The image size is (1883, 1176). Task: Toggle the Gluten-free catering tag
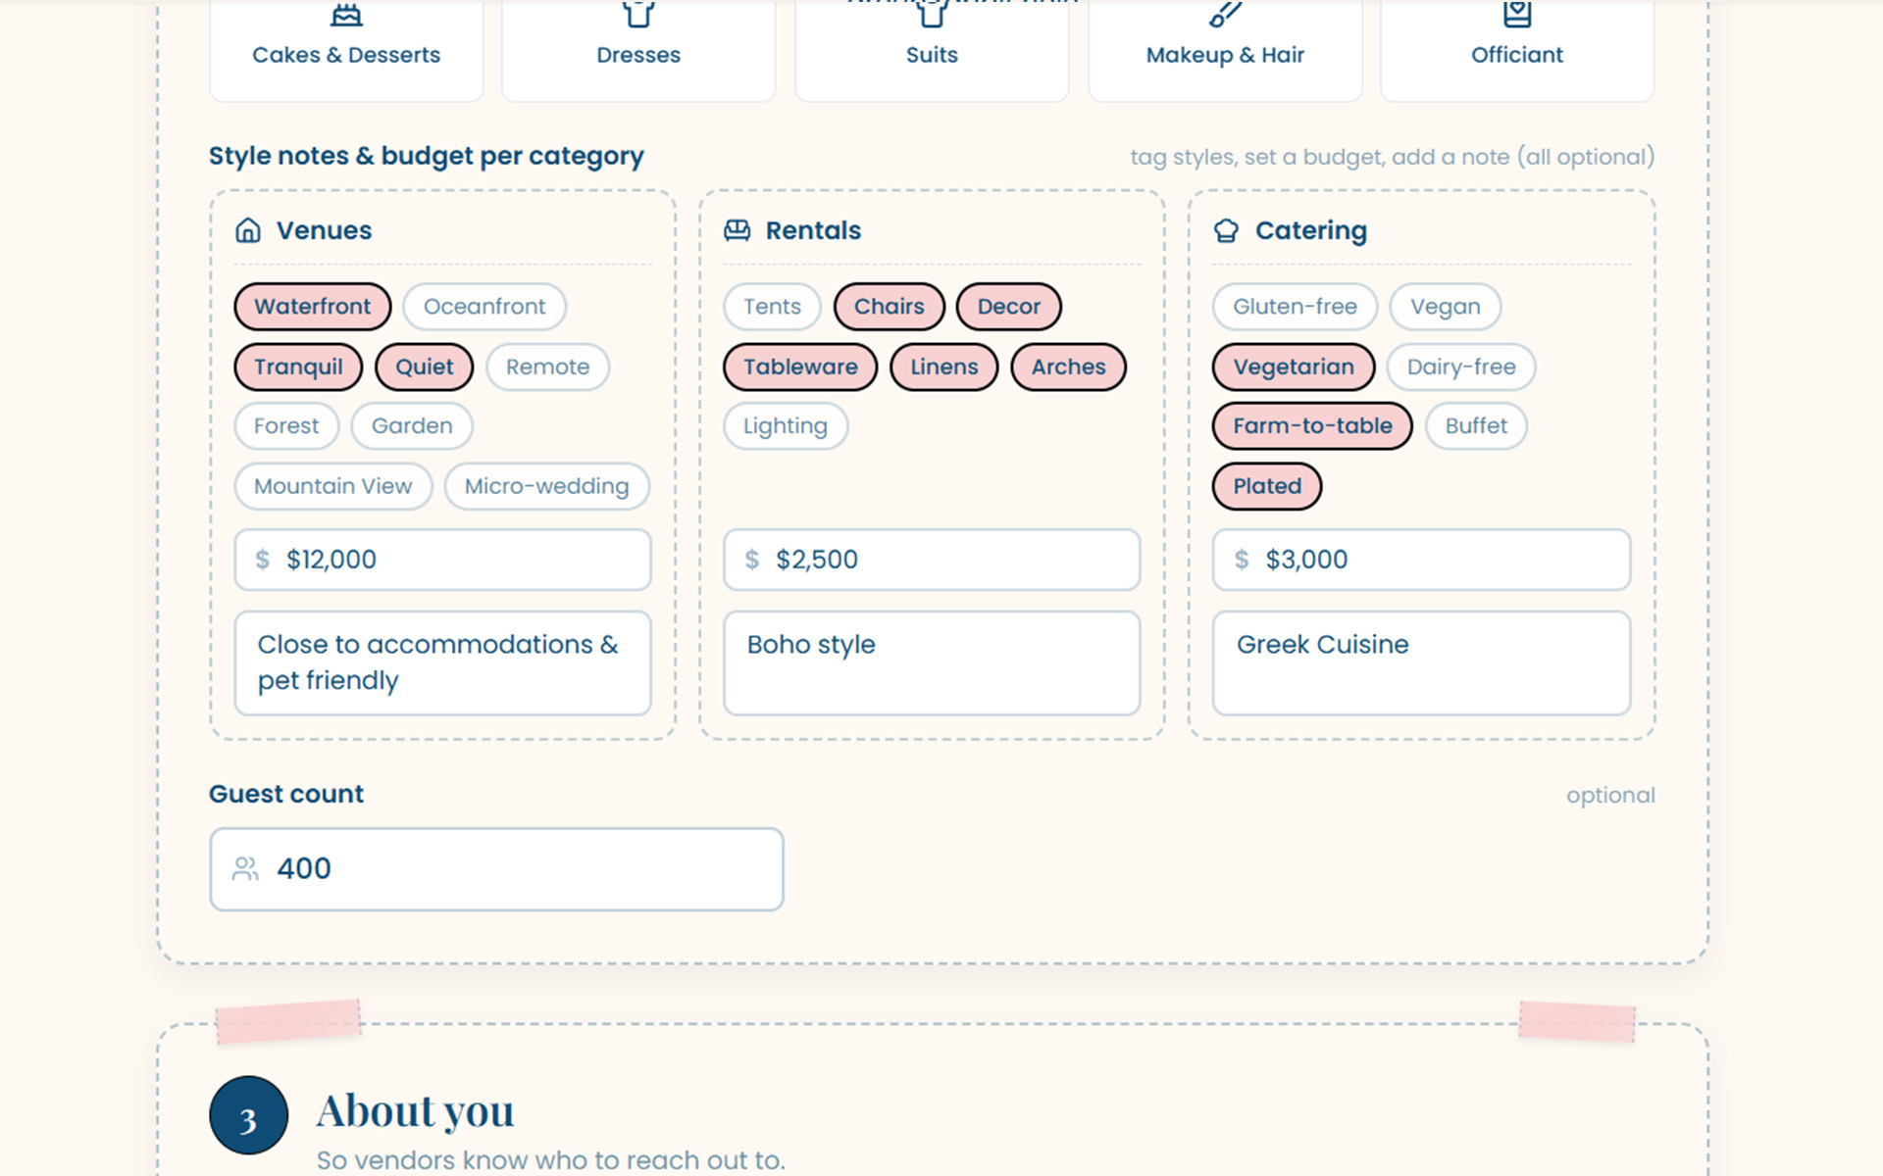(x=1296, y=307)
